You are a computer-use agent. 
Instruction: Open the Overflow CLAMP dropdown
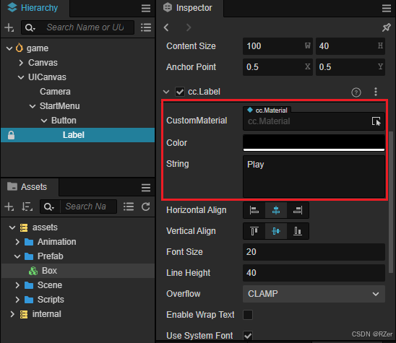[314, 294]
